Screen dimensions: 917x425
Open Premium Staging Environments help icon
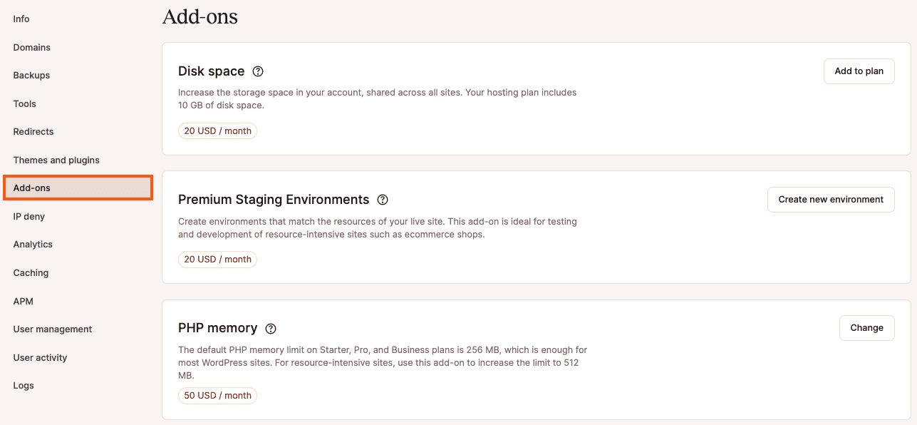(x=383, y=200)
